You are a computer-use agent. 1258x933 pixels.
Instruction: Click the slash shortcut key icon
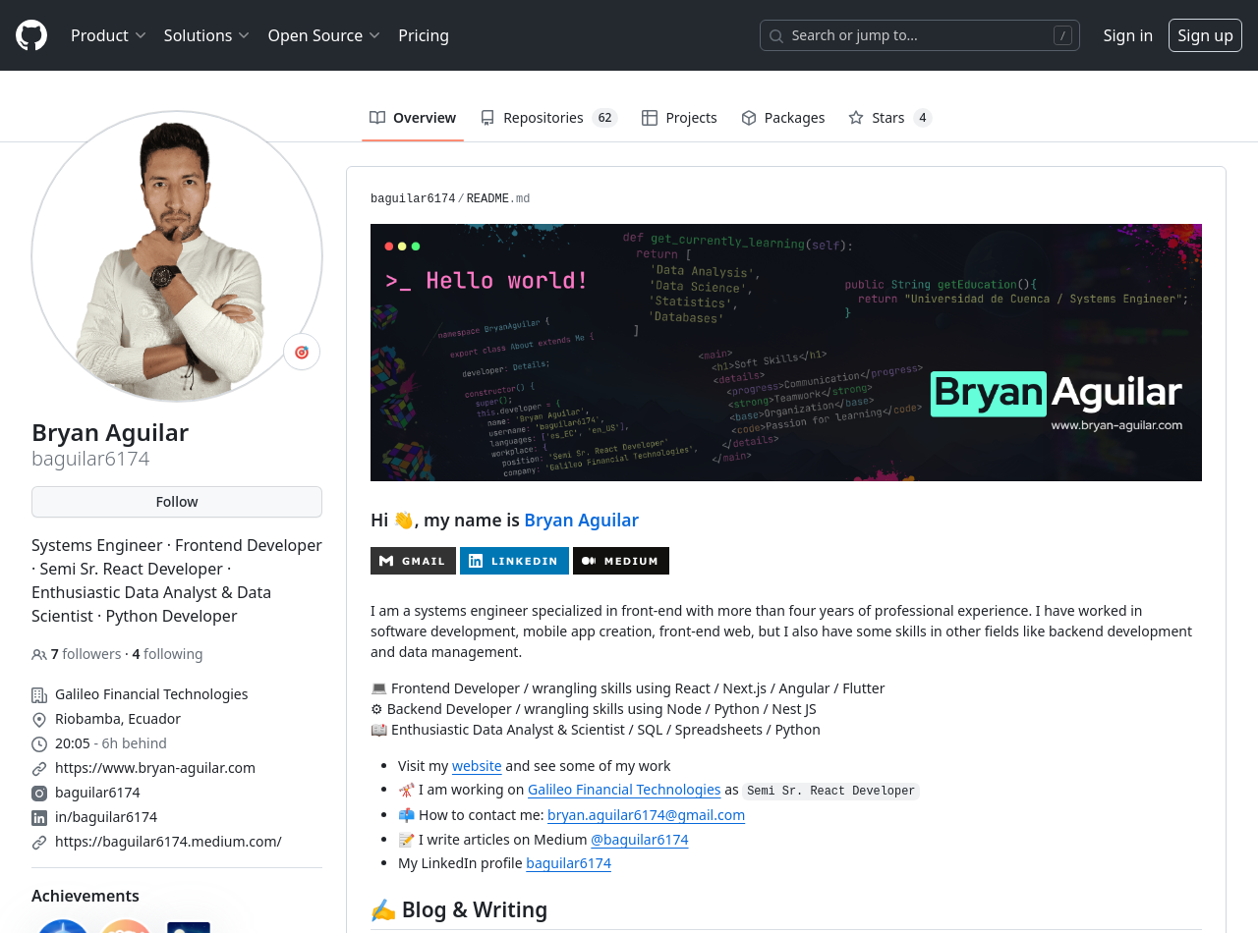pyautogui.click(x=1062, y=35)
